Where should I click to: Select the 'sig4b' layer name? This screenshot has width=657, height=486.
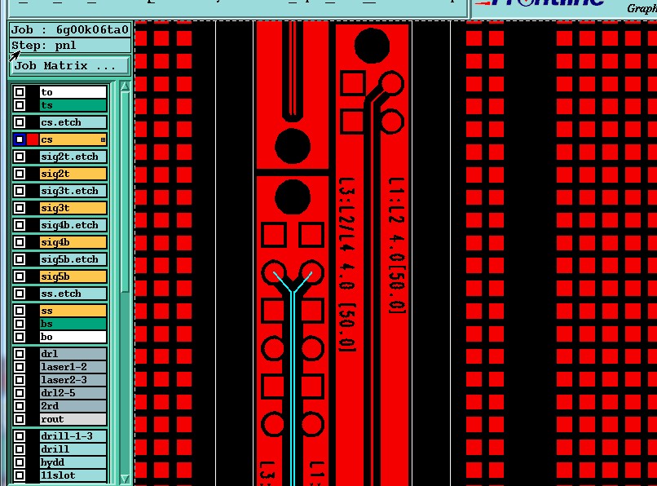[73, 242]
